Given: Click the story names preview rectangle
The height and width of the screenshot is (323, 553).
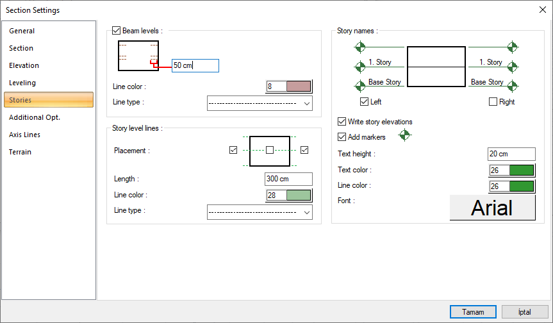Looking at the screenshot, I should coord(436,67).
